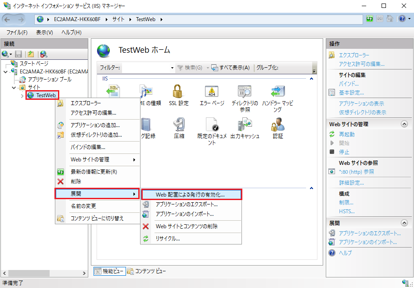Switch to the 機能ビュー tab
The width and height of the screenshot is (414, 288).
[110, 271]
